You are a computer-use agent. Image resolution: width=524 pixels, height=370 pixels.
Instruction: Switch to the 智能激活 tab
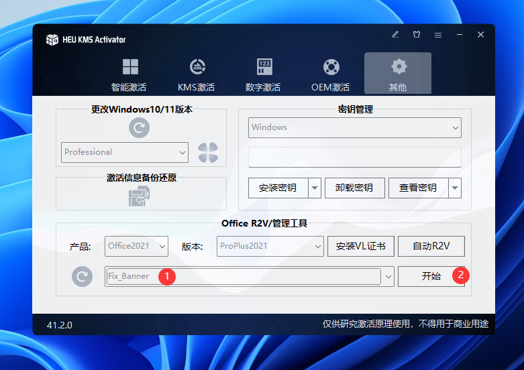pos(129,74)
